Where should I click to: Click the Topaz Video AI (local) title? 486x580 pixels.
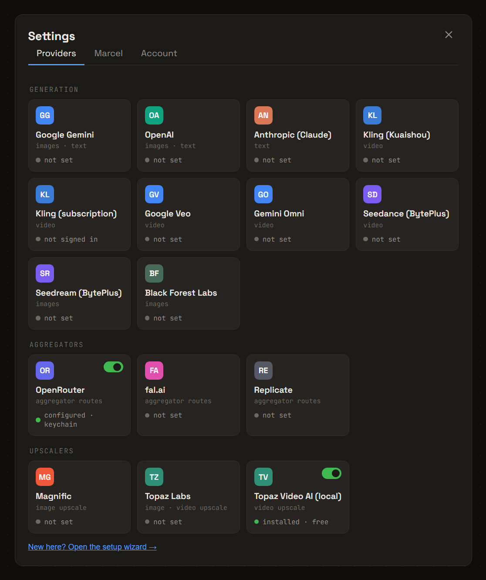[x=298, y=496]
